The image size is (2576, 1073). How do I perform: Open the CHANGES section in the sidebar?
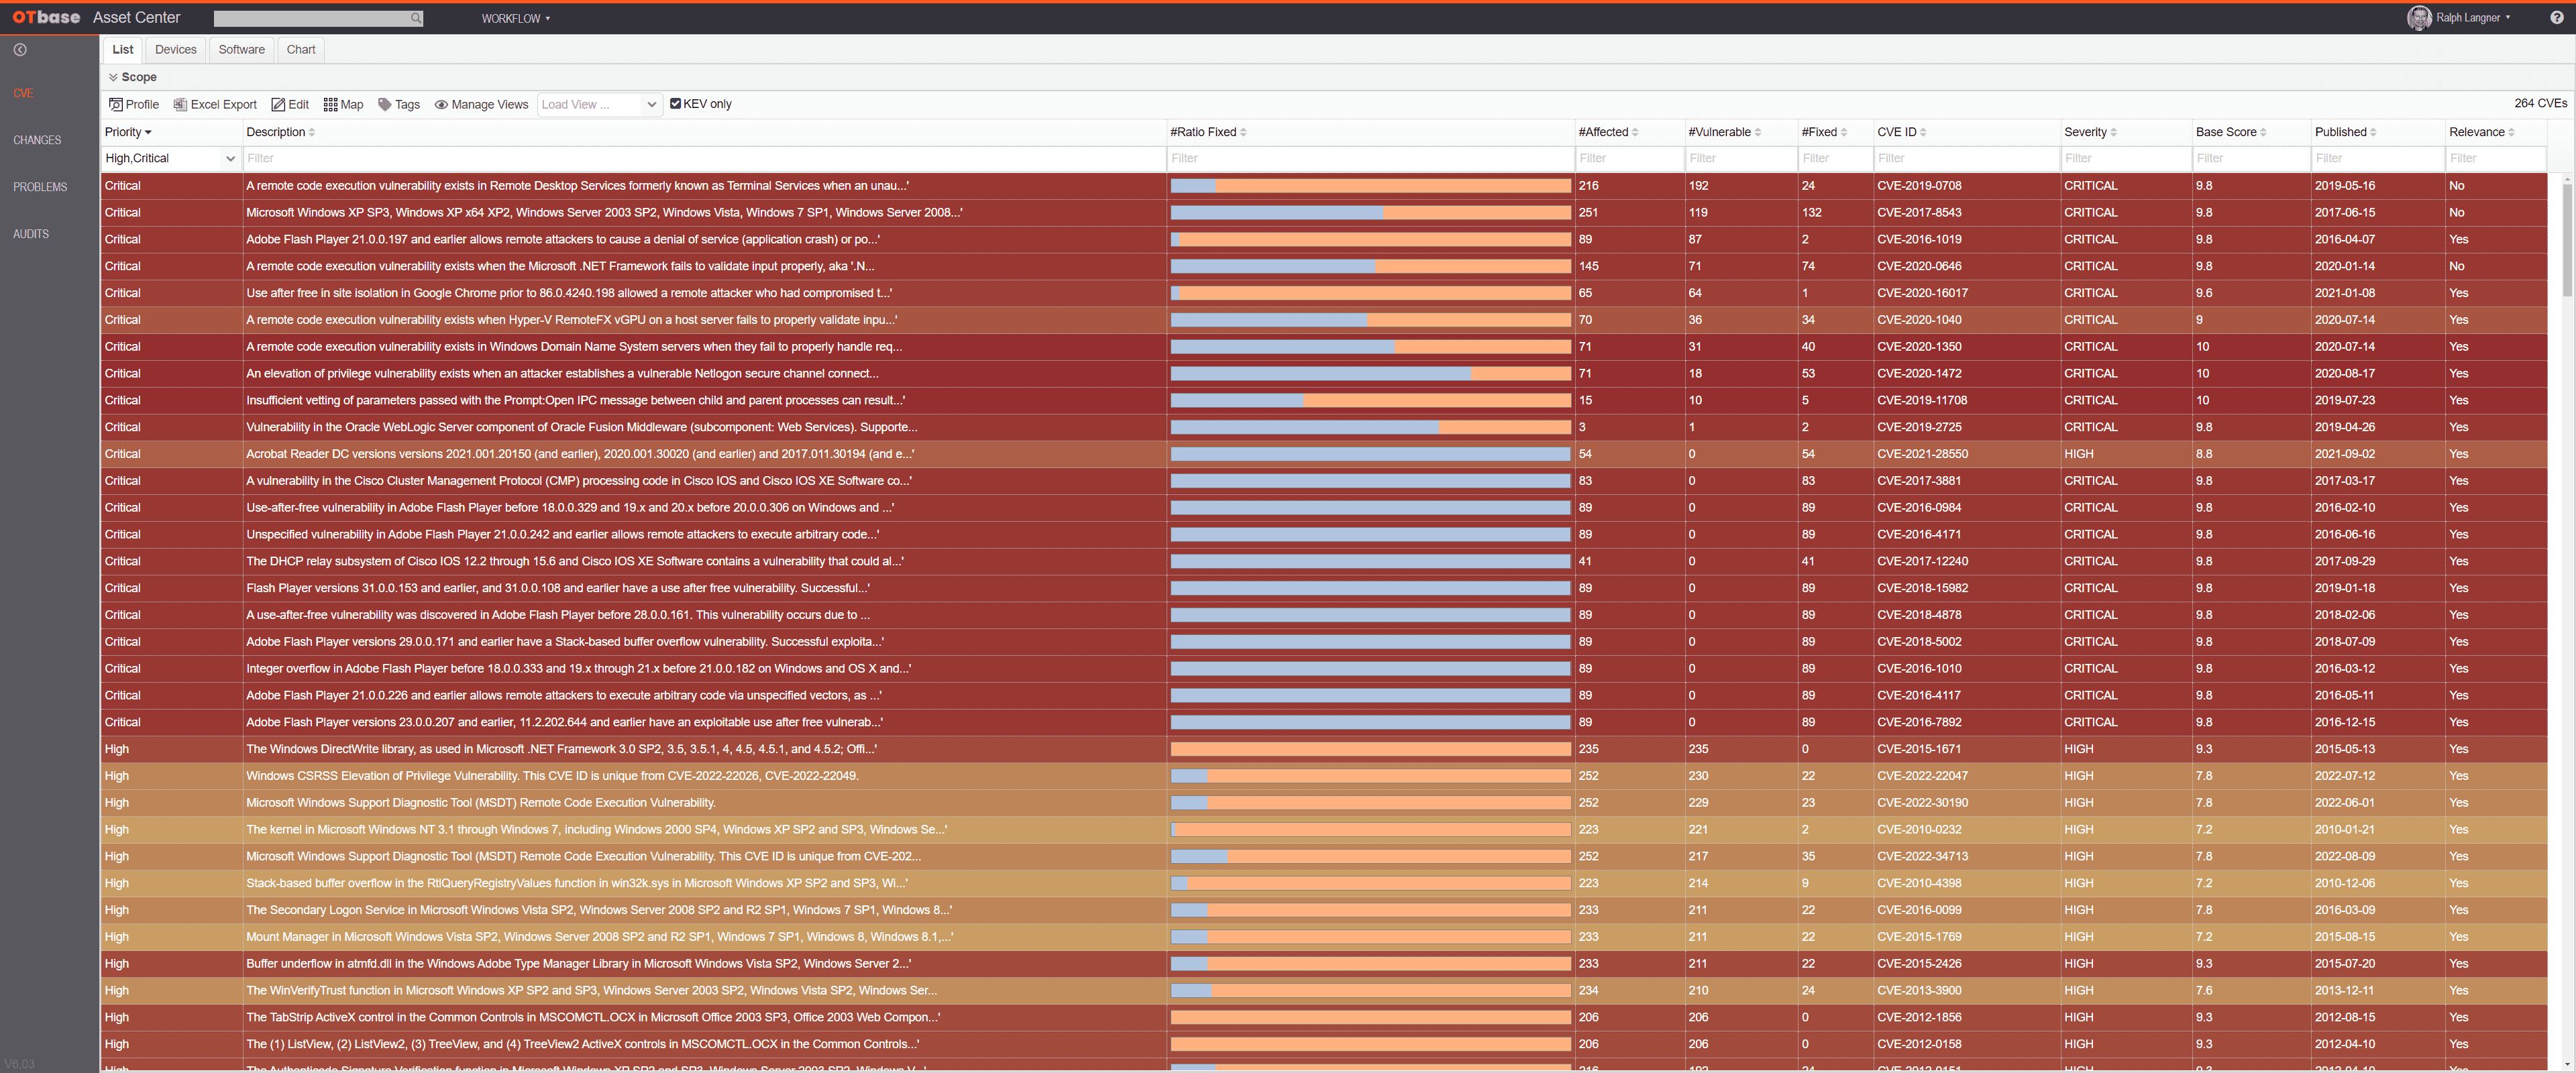[x=37, y=140]
